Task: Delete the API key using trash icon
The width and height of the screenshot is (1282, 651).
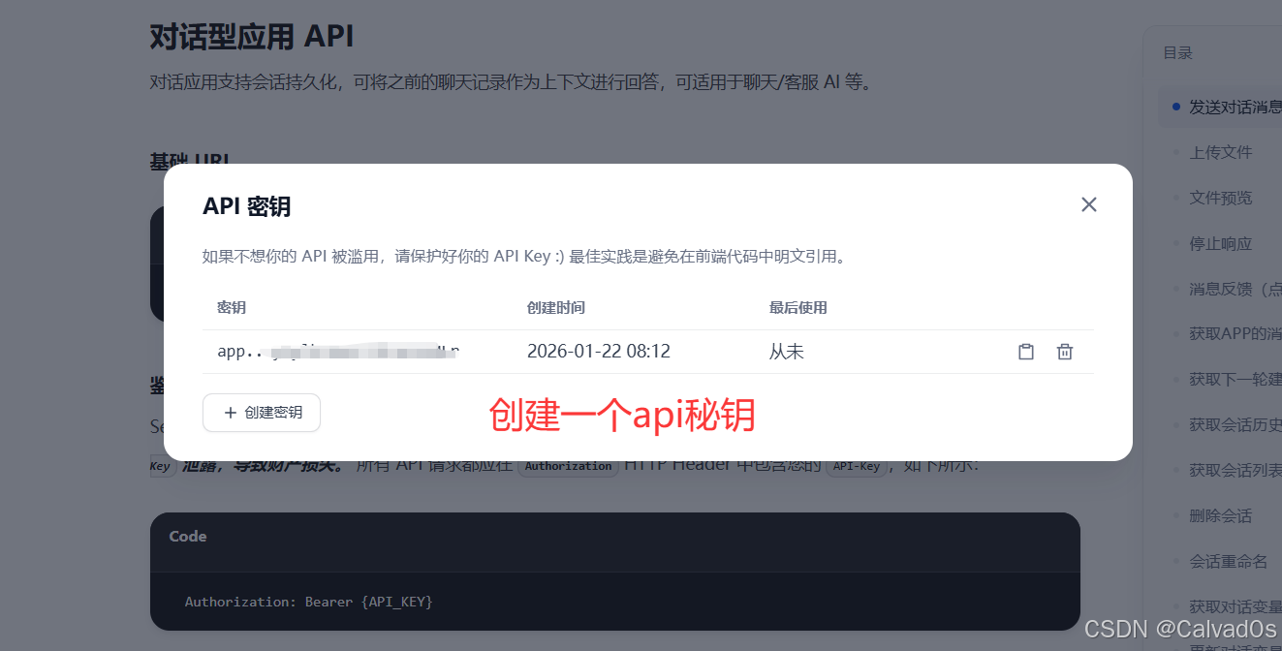Action: pyautogui.click(x=1065, y=352)
